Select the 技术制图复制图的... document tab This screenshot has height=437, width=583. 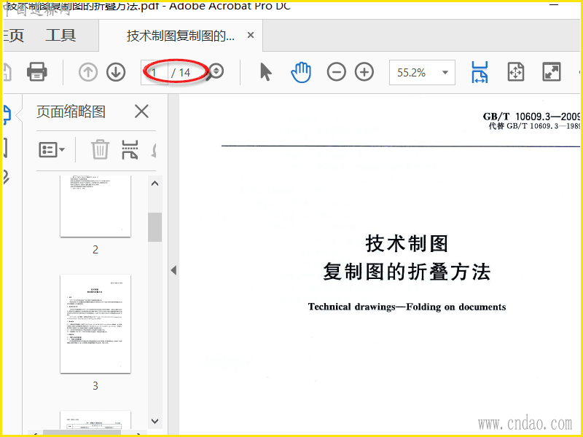click(x=180, y=36)
